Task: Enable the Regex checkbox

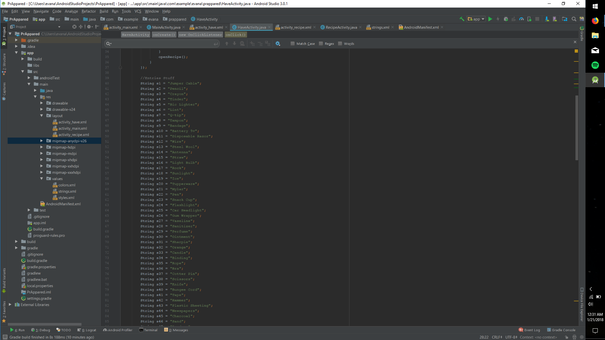Action: point(321,44)
